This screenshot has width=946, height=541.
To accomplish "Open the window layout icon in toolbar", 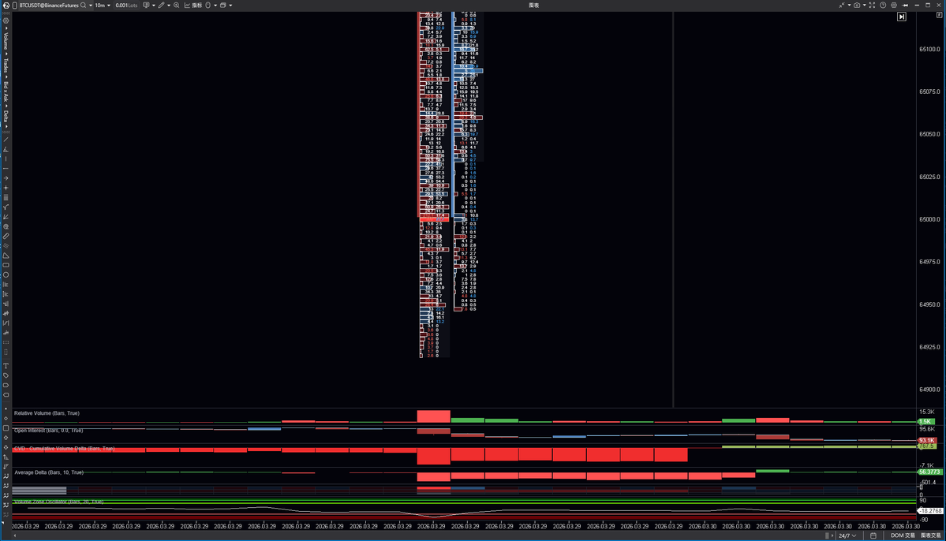I will pos(223,6).
